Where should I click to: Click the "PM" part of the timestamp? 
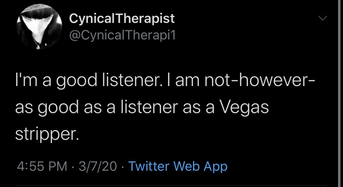click(x=59, y=166)
